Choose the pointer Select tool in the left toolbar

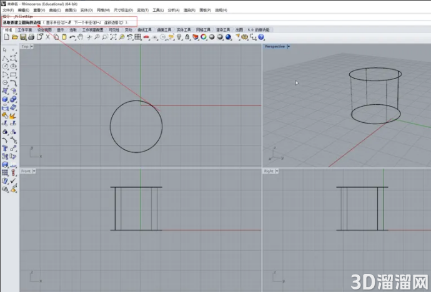click(x=4, y=50)
